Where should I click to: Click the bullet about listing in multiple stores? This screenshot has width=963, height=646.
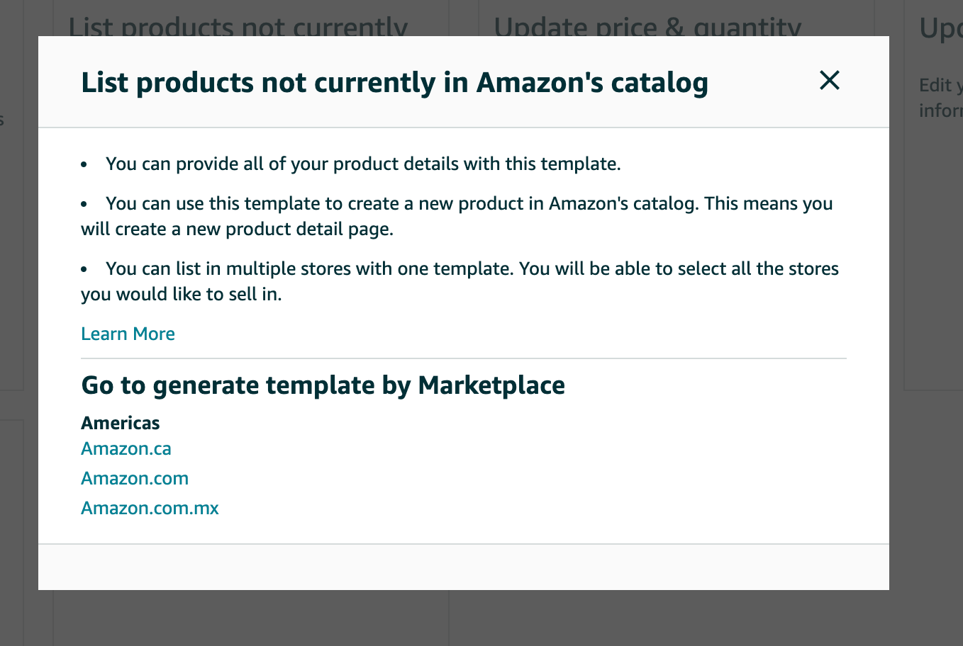tap(460, 281)
